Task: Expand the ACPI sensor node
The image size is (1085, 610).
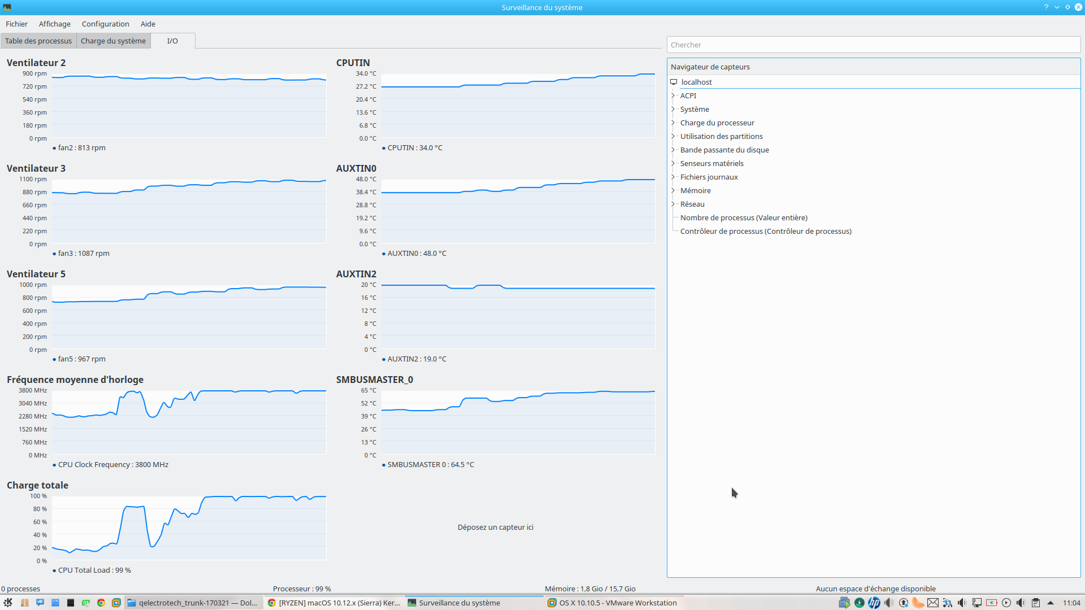Action: 673,95
